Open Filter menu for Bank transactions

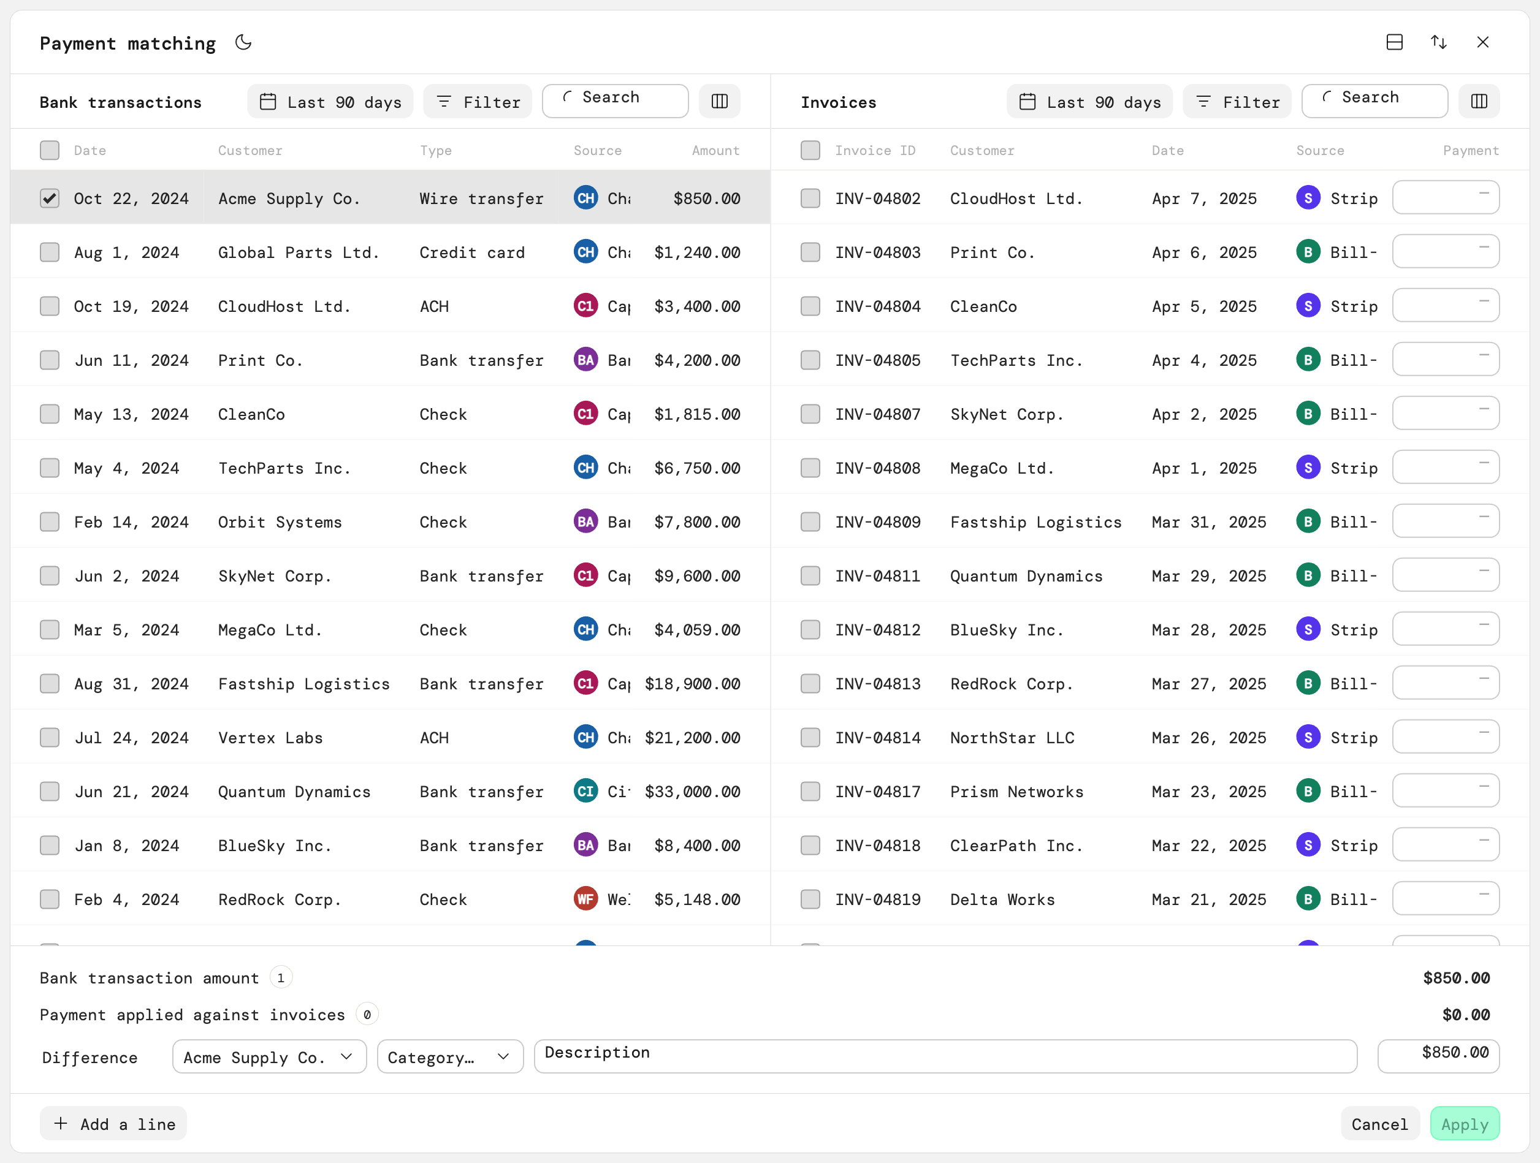[x=478, y=102]
